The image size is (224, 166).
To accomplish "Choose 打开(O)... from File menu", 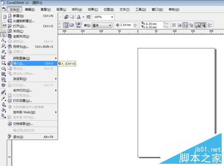I will [x=32, y=26].
